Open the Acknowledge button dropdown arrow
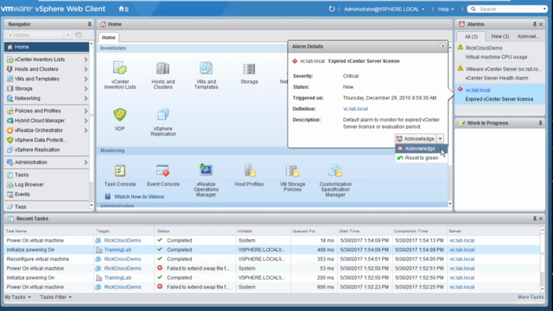 click(440, 138)
